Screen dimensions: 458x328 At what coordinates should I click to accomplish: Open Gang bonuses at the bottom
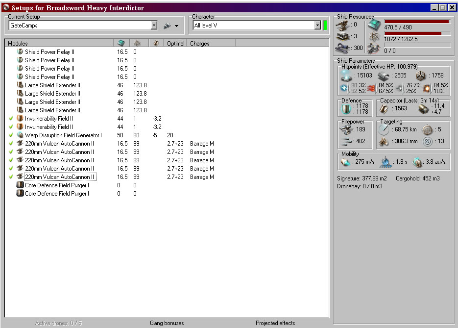click(x=167, y=323)
